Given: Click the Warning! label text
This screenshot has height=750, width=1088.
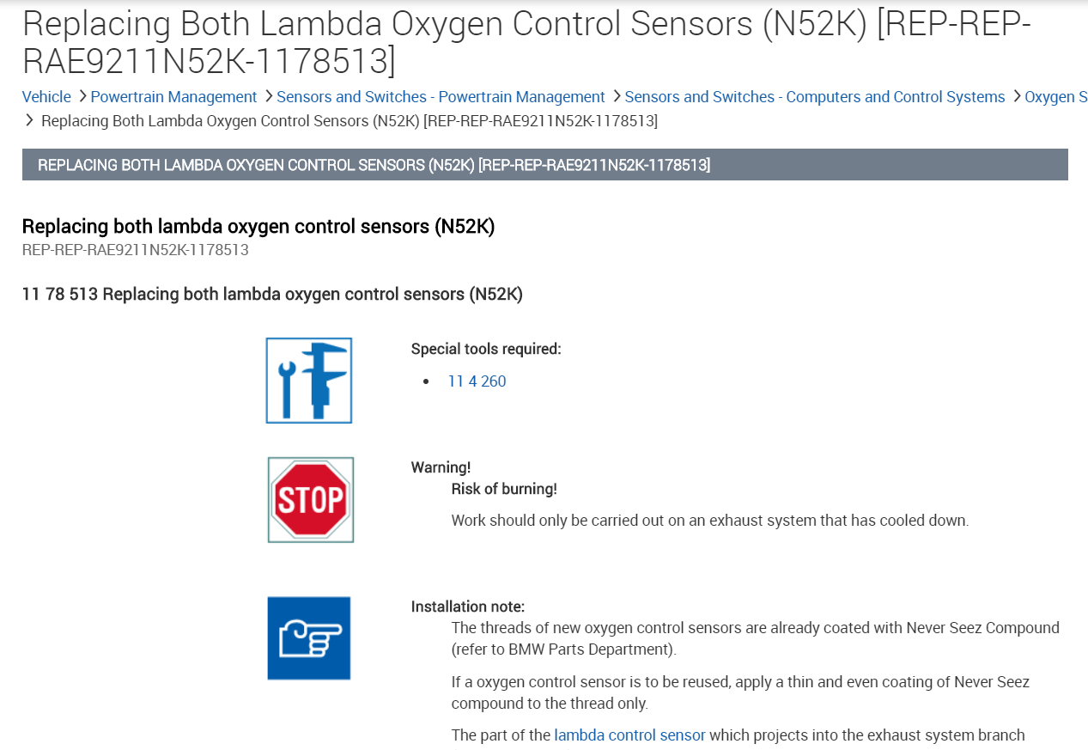Looking at the screenshot, I should pos(441,467).
